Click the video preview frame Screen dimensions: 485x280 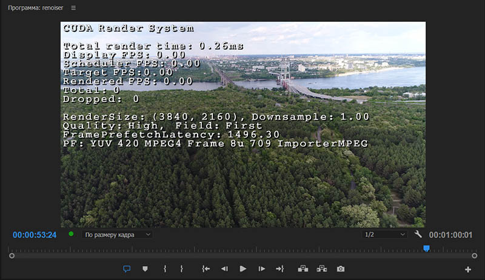(243, 125)
